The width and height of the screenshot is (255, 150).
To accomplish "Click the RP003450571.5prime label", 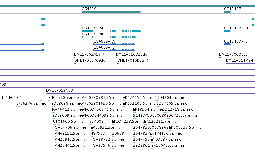I will pyautogui.click(x=102, y=110).
